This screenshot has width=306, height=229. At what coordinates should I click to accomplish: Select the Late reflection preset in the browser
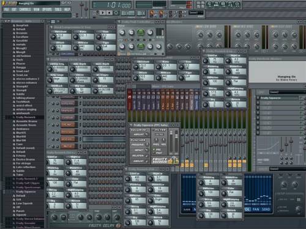tap(26, 167)
